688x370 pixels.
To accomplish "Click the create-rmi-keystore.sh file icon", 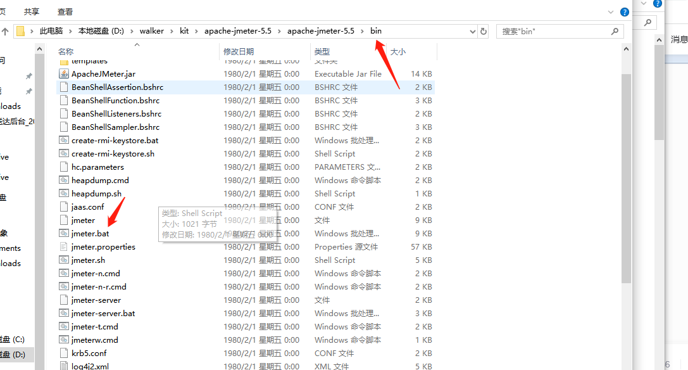I will (64, 154).
